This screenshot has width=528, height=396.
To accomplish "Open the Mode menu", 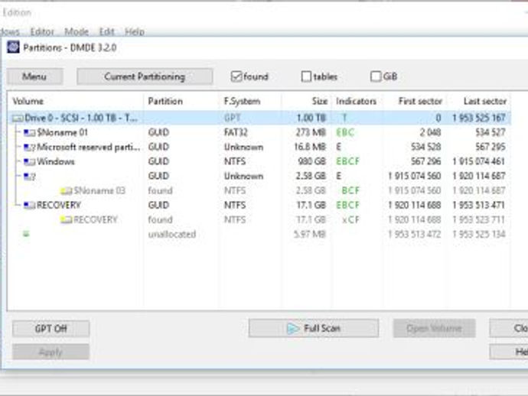I will click(77, 31).
